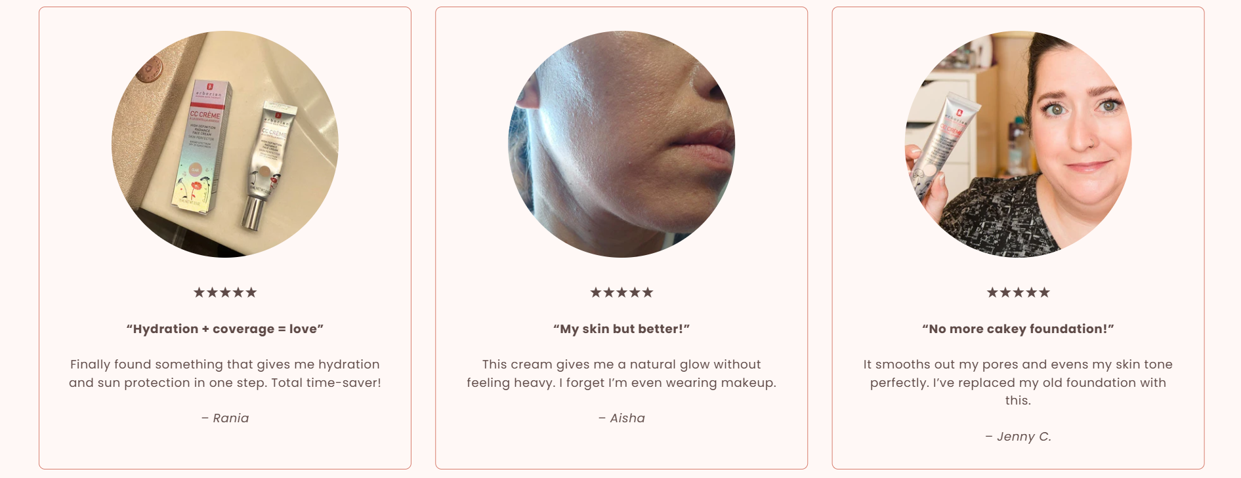Select the "No more cakey foundation!" heading
Viewport: 1241px width, 478px height.
[1018, 329]
